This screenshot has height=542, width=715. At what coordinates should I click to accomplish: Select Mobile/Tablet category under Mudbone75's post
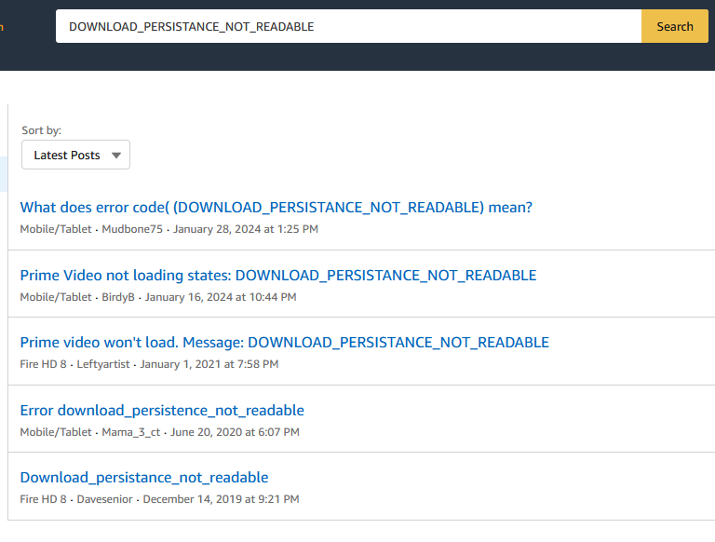[x=56, y=229]
